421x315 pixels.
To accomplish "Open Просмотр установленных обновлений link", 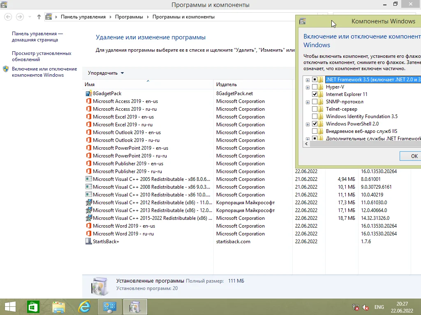I will (42, 56).
